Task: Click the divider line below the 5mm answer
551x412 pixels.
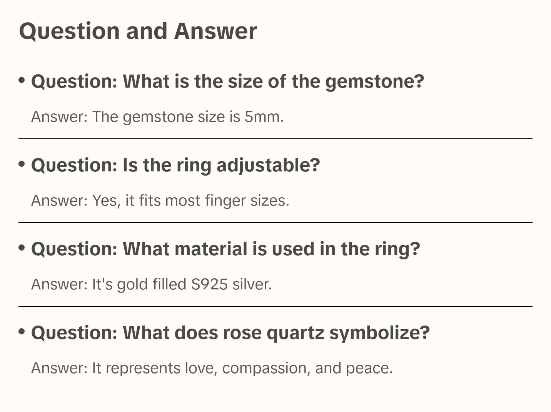Action: (275, 139)
